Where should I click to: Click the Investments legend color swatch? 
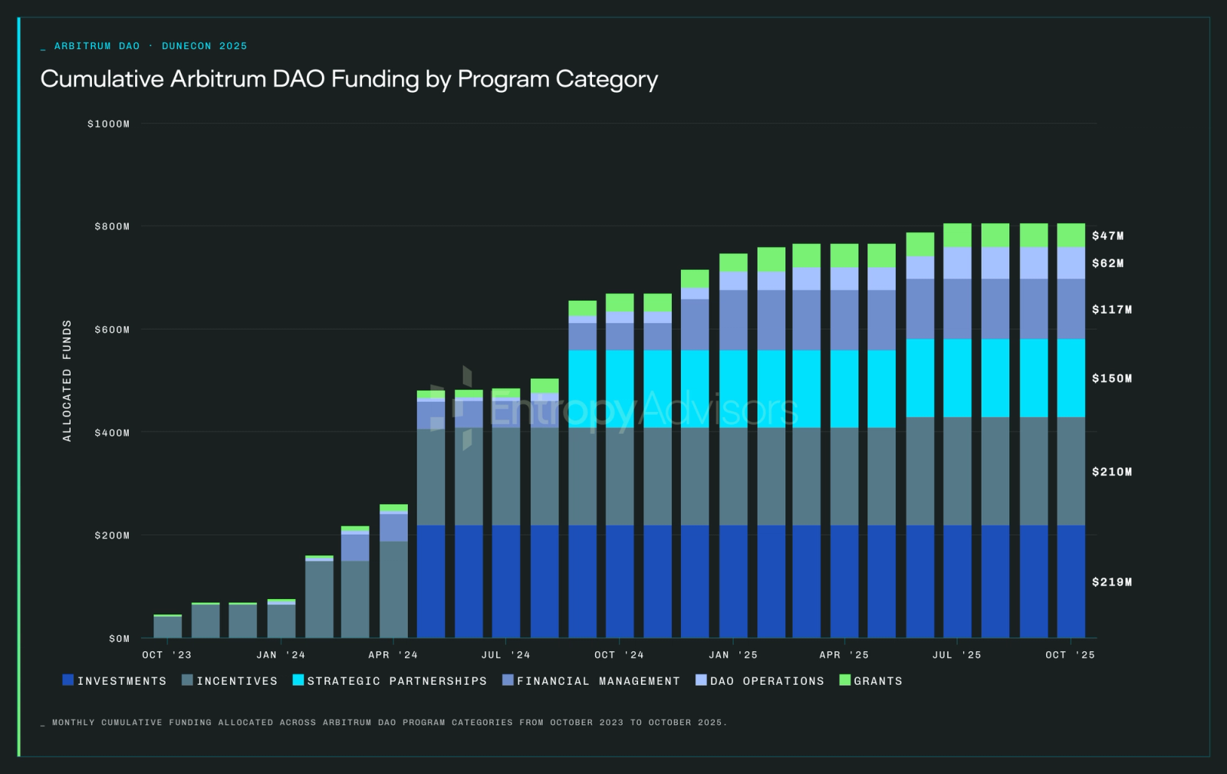[x=68, y=680]
